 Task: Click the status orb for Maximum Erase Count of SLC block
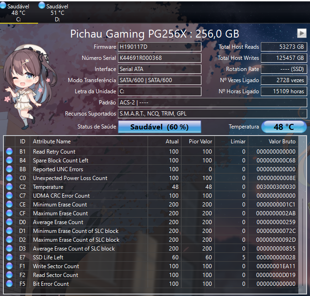[9, 240]
